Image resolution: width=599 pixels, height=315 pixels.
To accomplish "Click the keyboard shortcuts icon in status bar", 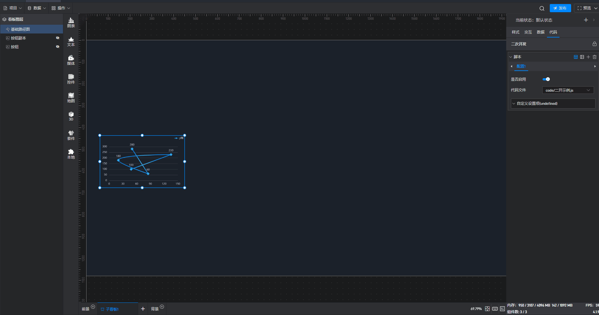I will 495,309.
